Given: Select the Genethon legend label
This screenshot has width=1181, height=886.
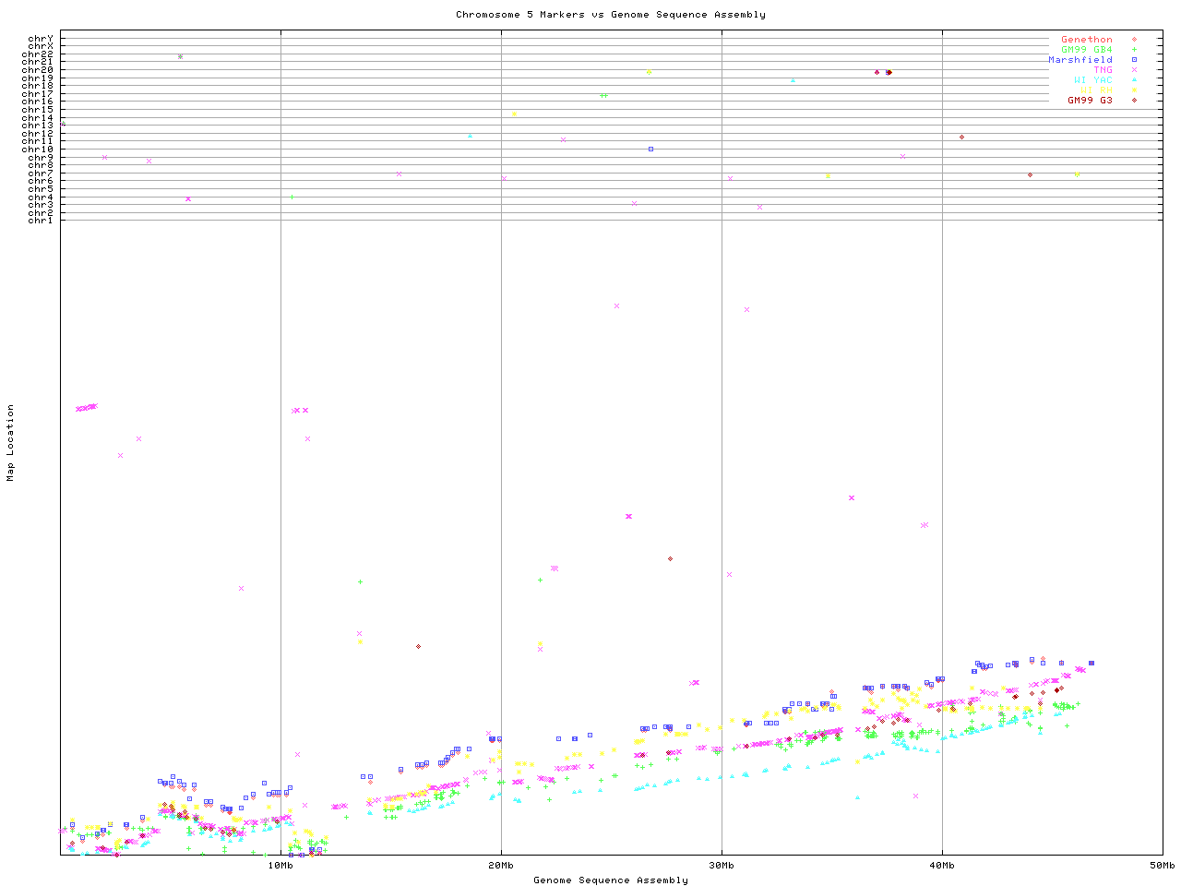Looking at the screenshot, I should pyautogui.click(x=1086, y=40).
